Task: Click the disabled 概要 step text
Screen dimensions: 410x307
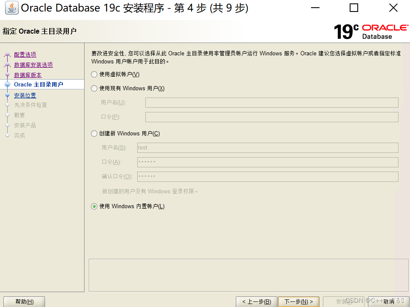Action: point(20,115)
